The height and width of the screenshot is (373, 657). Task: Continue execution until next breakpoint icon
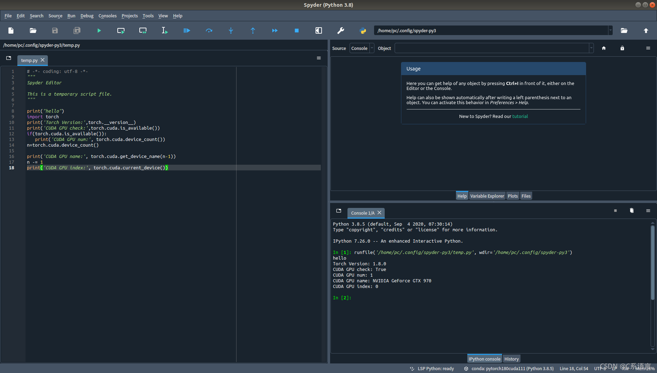coord(275,30)
